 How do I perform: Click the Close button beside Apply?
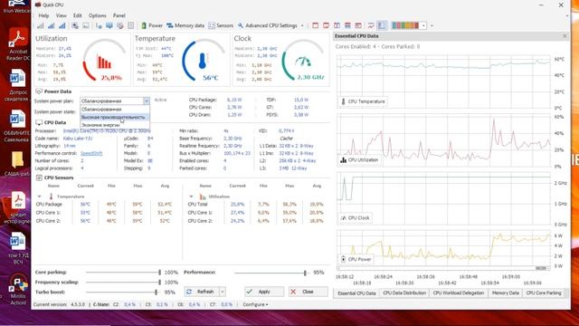coord(308,292)
